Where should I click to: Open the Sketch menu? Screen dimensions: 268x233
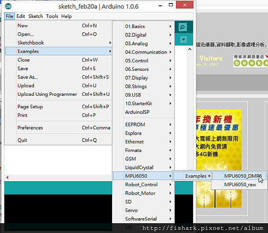tap(36, 16)
